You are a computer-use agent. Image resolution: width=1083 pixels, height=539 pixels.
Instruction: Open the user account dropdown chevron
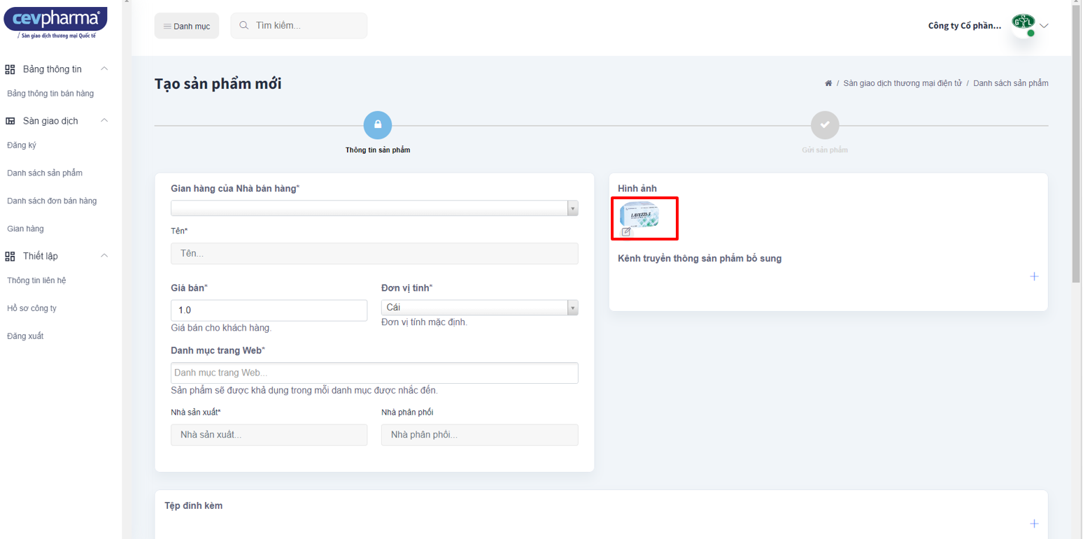(1045, 26)
